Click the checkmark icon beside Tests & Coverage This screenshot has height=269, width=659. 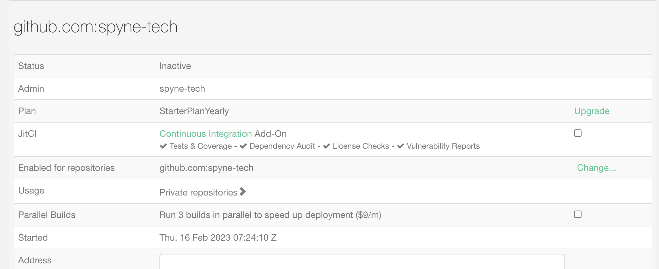click(163, 146)
